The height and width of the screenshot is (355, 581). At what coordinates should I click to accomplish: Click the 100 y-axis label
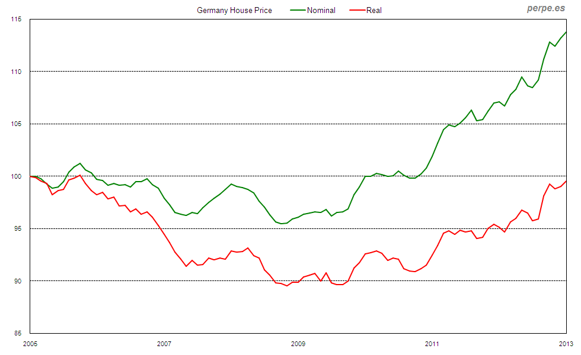coord(15,176)
